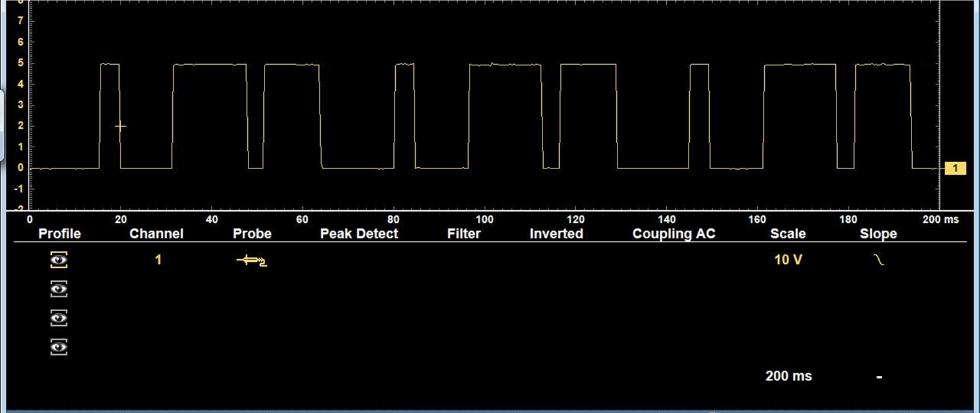Viewport: 980px width, 413px height.
Task: Click the dash below the slope icon
Action: 879,377
